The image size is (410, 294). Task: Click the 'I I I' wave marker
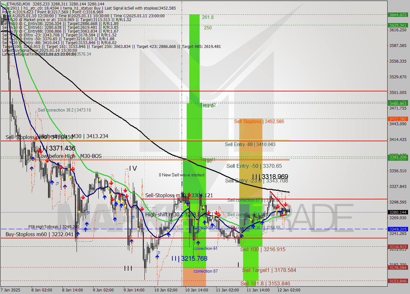[128, 268]
